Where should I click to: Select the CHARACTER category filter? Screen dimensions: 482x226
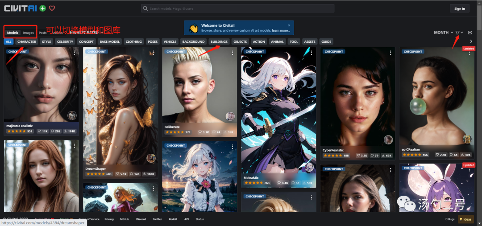(27, 42)
